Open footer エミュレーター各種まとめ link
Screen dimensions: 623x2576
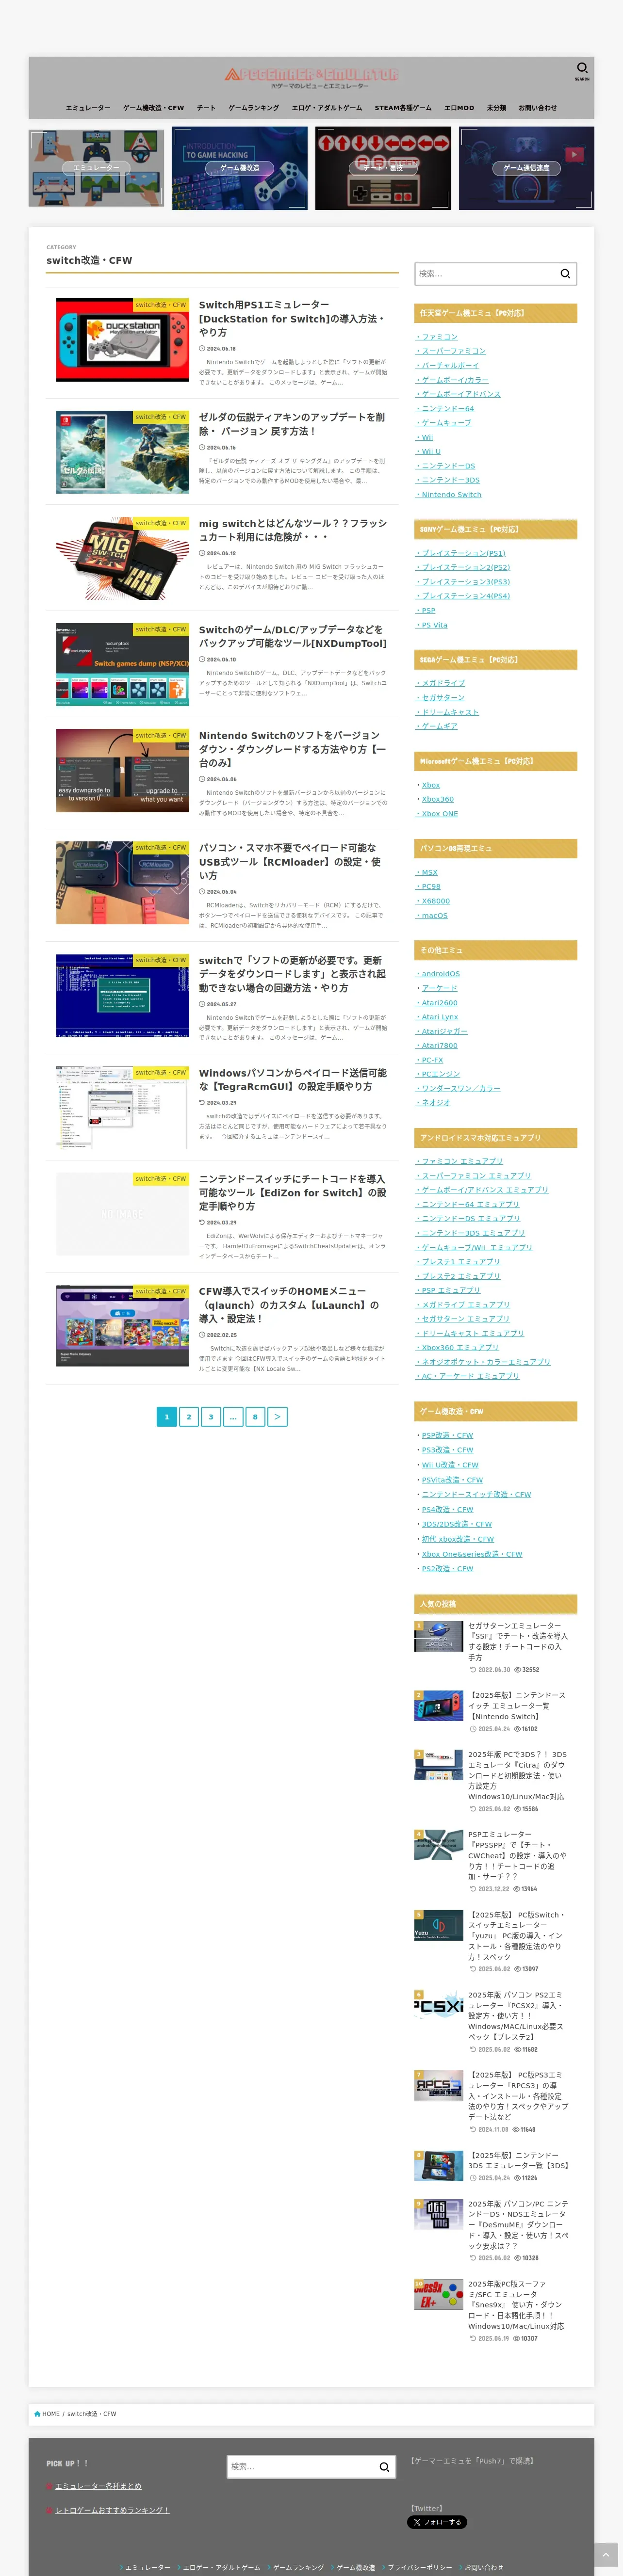[98, 2486]
